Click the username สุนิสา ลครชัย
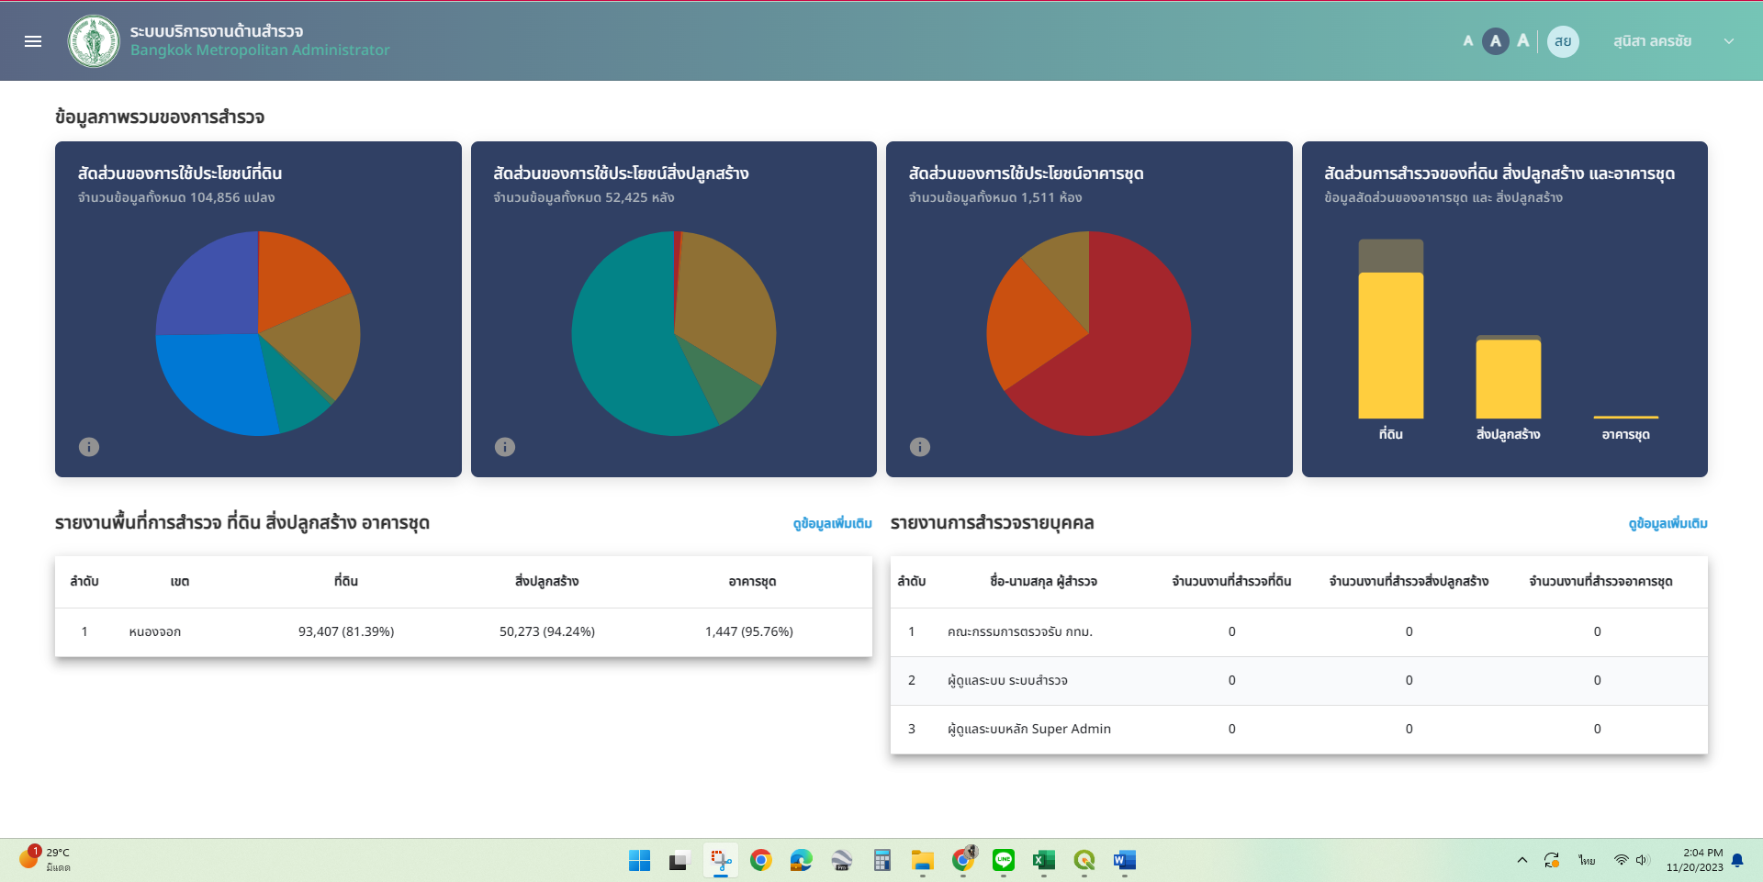1763x882 pixels. coord(1652,41)
